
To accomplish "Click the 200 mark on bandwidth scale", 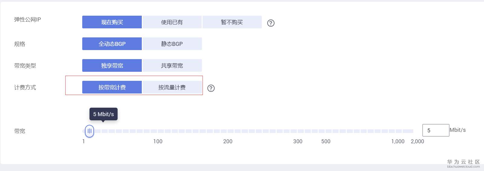I will (228, 141).
